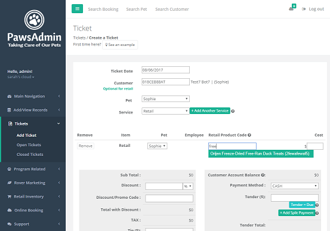Expand the Retail Inventory sidebar menu

(x=33, y=196)
